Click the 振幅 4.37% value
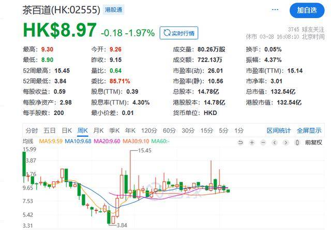 273,60
